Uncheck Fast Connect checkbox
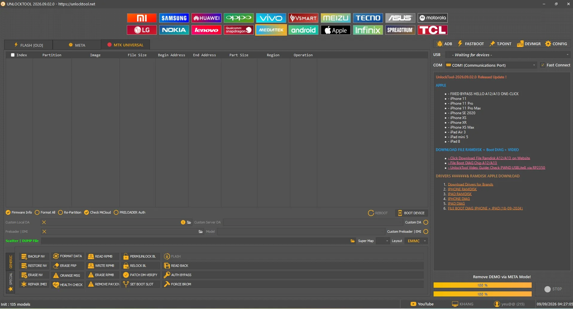 click(x=543, y=65)
